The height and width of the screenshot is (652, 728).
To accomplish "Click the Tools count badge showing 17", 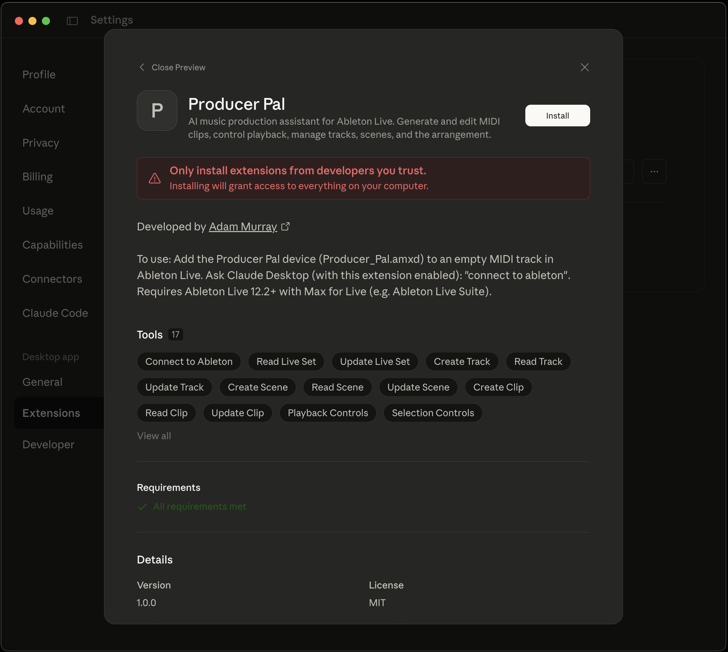I will coord(176,334).
